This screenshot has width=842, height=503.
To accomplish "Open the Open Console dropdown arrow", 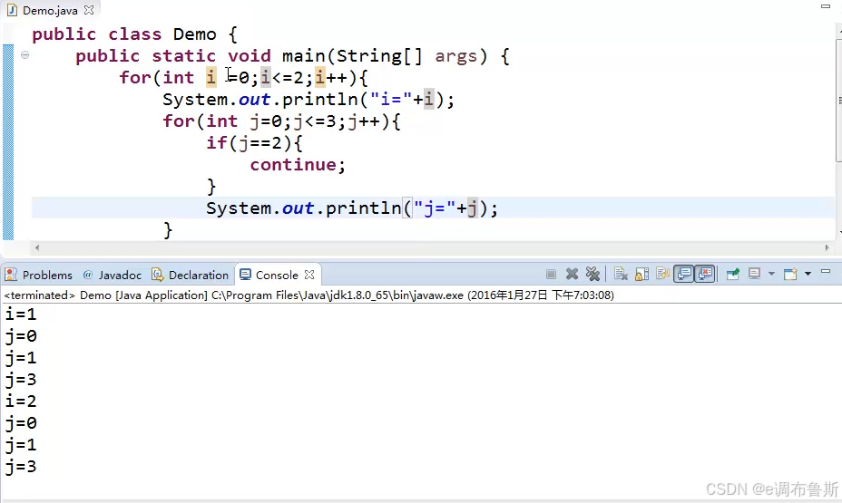I will tap(808, 275).
